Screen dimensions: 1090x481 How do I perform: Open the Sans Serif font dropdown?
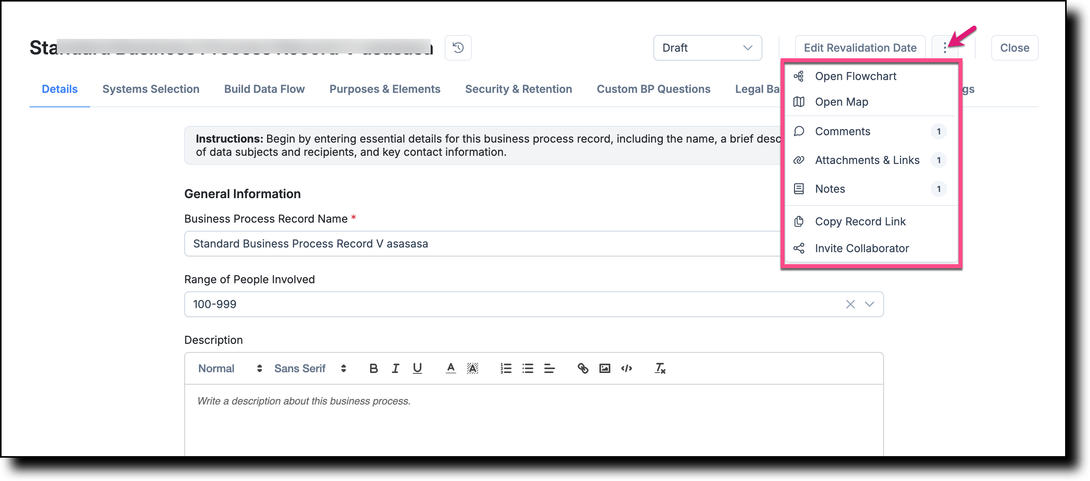point(310,368)
